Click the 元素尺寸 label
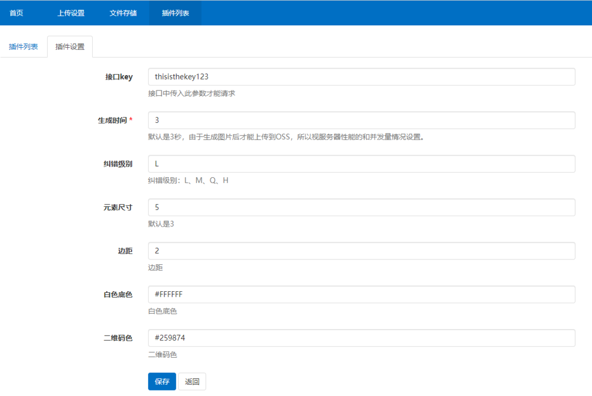The image size is (592, 396). tap(118, 207)
